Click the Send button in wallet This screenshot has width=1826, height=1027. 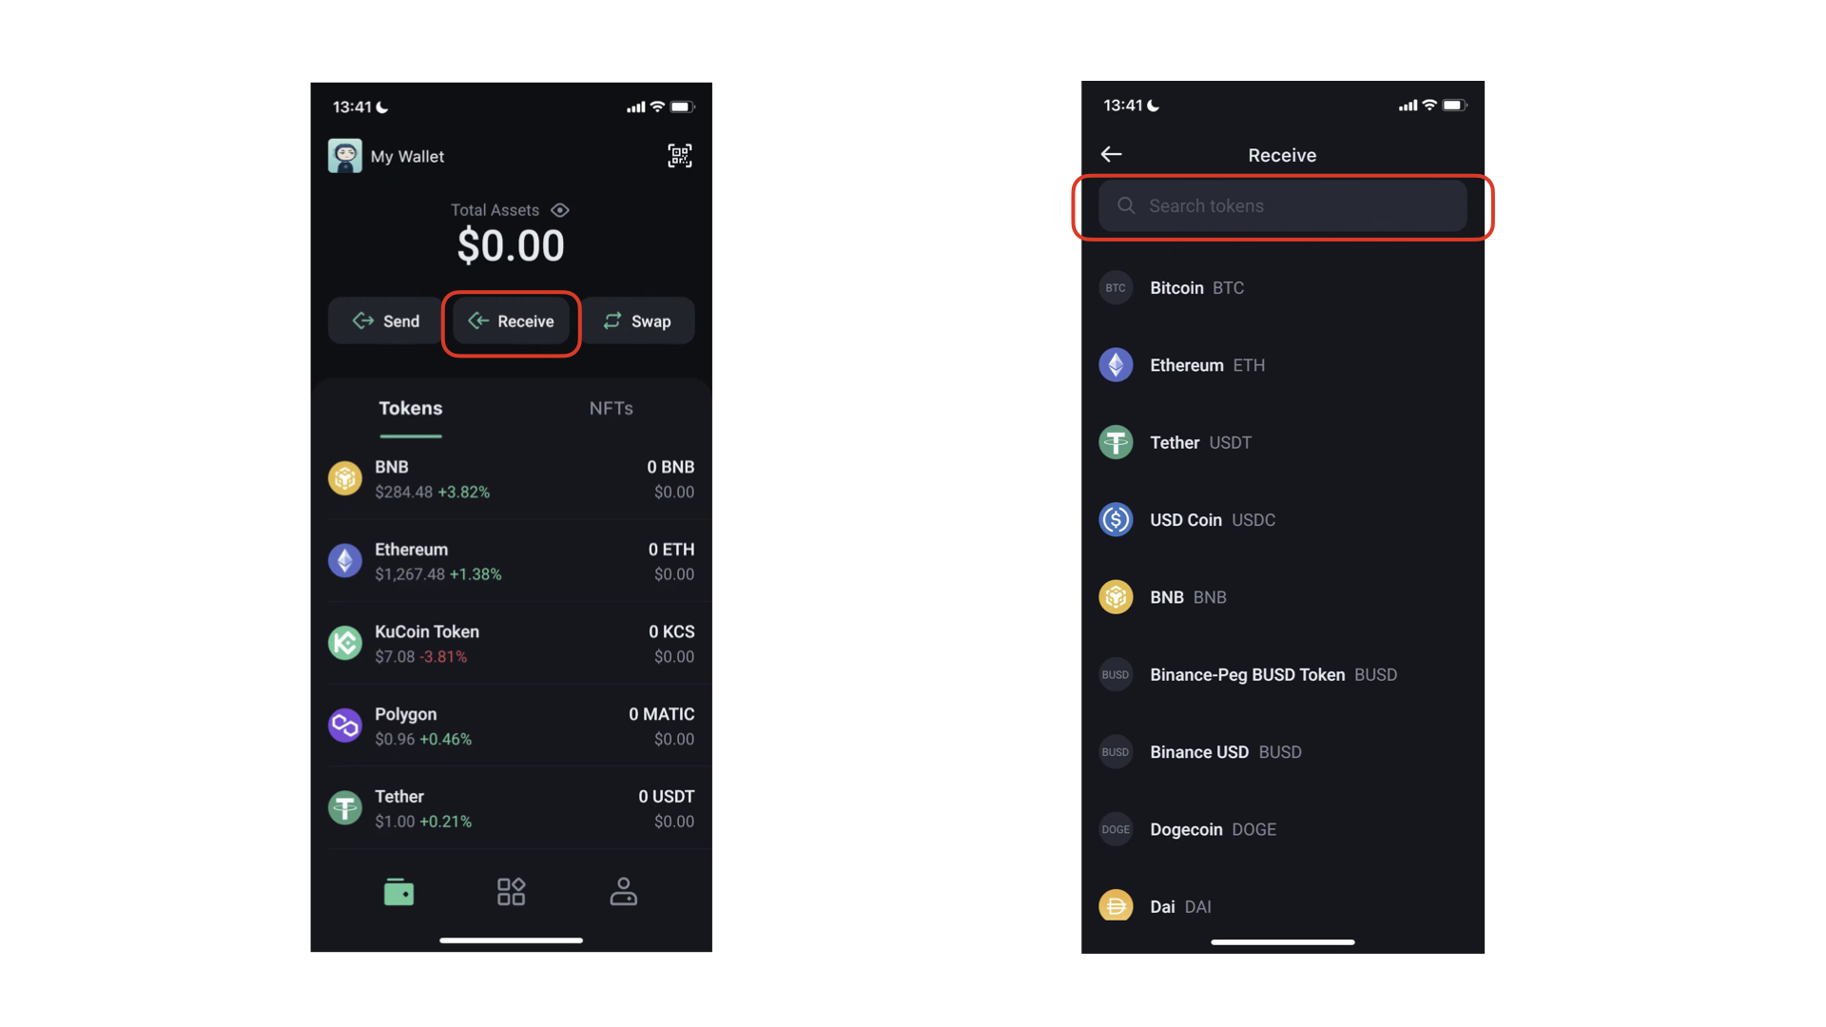(x=386, y=321)
